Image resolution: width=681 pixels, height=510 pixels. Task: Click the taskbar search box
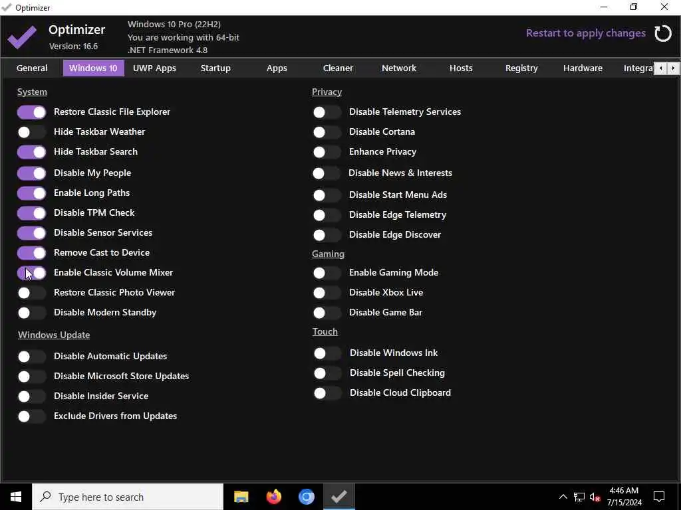coord(128,497)
